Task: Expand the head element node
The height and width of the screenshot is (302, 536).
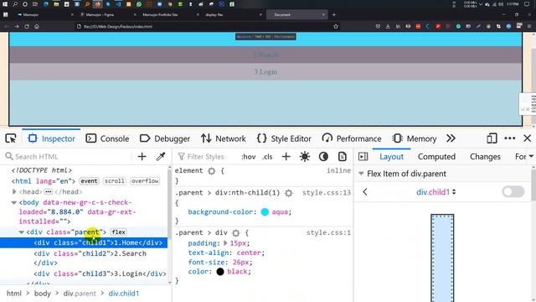Action: (14, 192)
